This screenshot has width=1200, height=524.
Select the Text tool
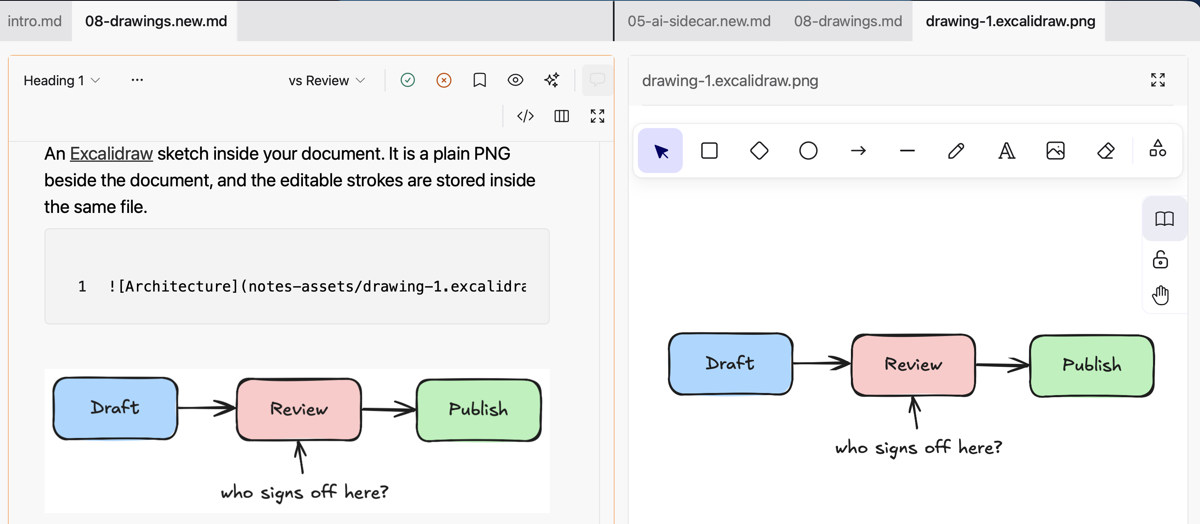[1006, 151]
